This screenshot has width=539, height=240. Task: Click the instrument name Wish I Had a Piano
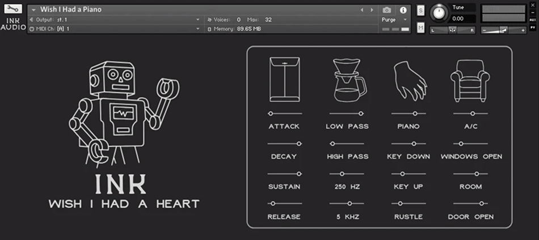(71, 10)
